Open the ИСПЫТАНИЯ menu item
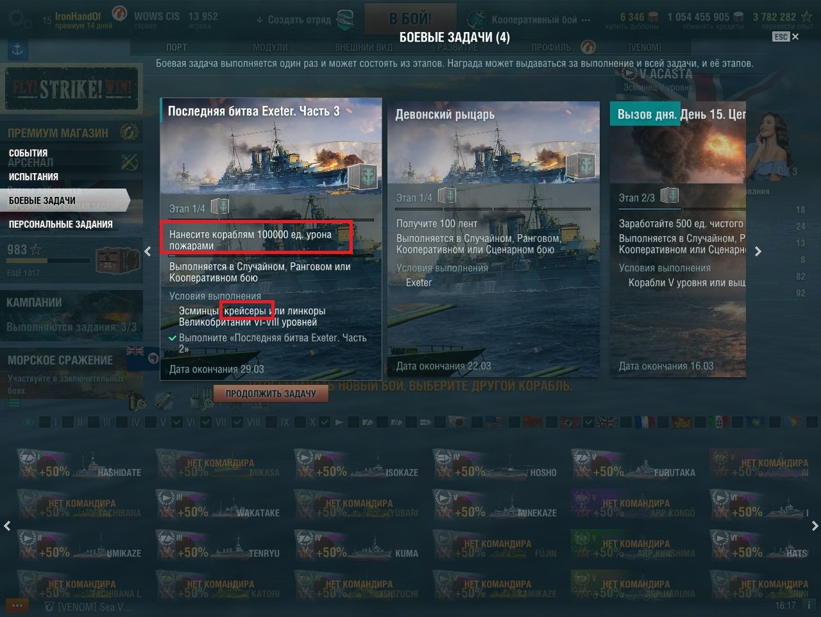Screen dimensions: 821x617 [33, 177]
